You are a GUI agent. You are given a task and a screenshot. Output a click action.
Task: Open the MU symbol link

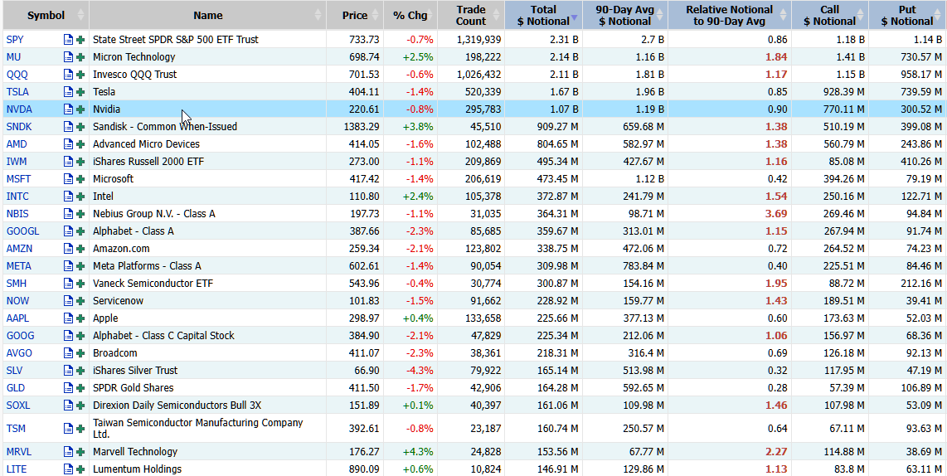pyautogui.click(x=14, y=57)
